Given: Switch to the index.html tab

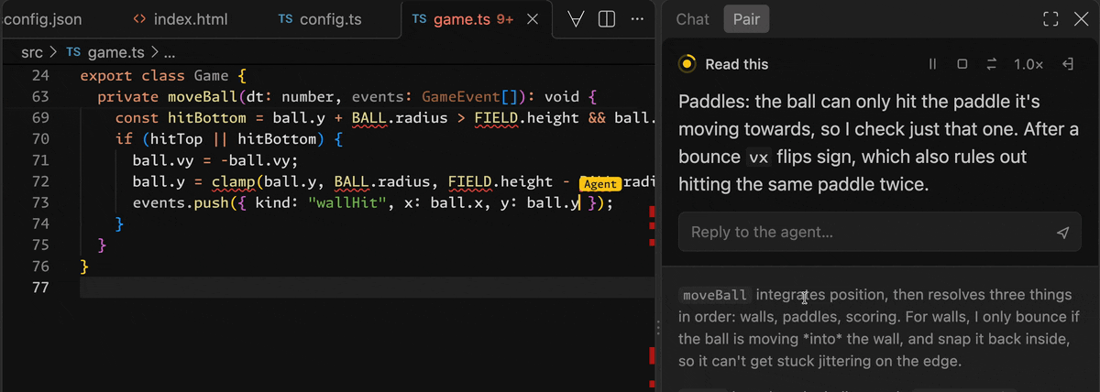Looking at the screenshot, I should click(181, 19).
